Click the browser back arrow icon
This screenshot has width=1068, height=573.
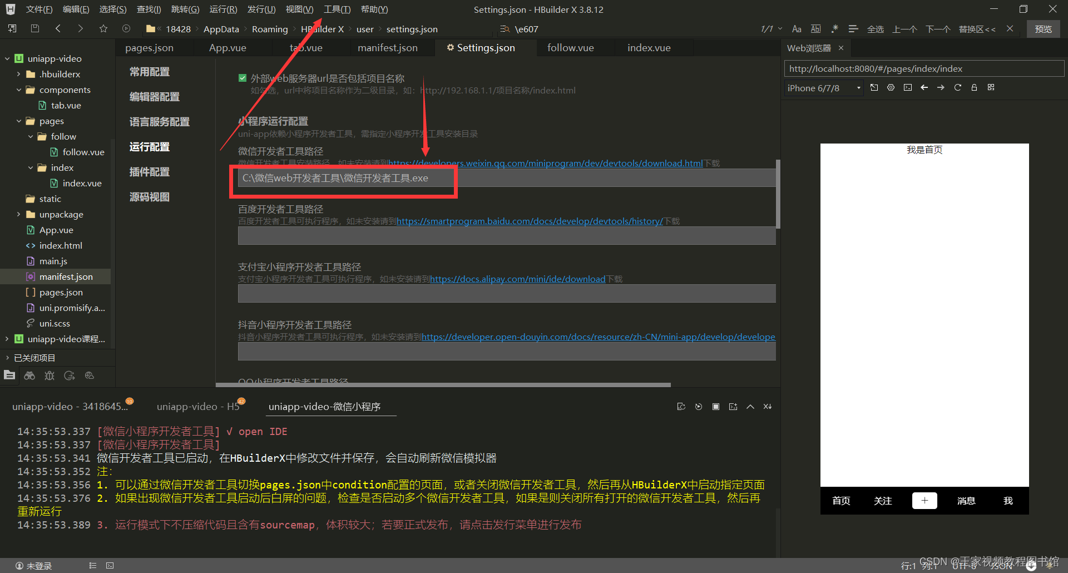924,87
